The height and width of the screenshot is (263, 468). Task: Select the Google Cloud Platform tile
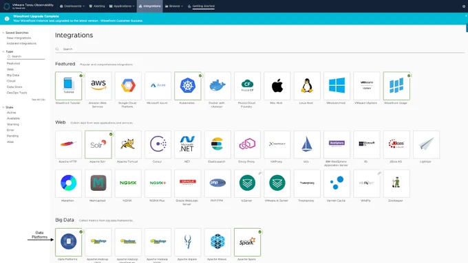[x=128, y=86]
